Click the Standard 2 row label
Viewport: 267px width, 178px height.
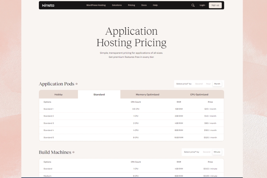pos(49,116)
